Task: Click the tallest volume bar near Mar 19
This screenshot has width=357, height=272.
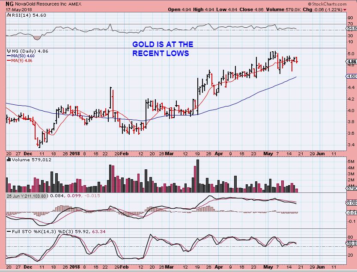Action: 198,176
